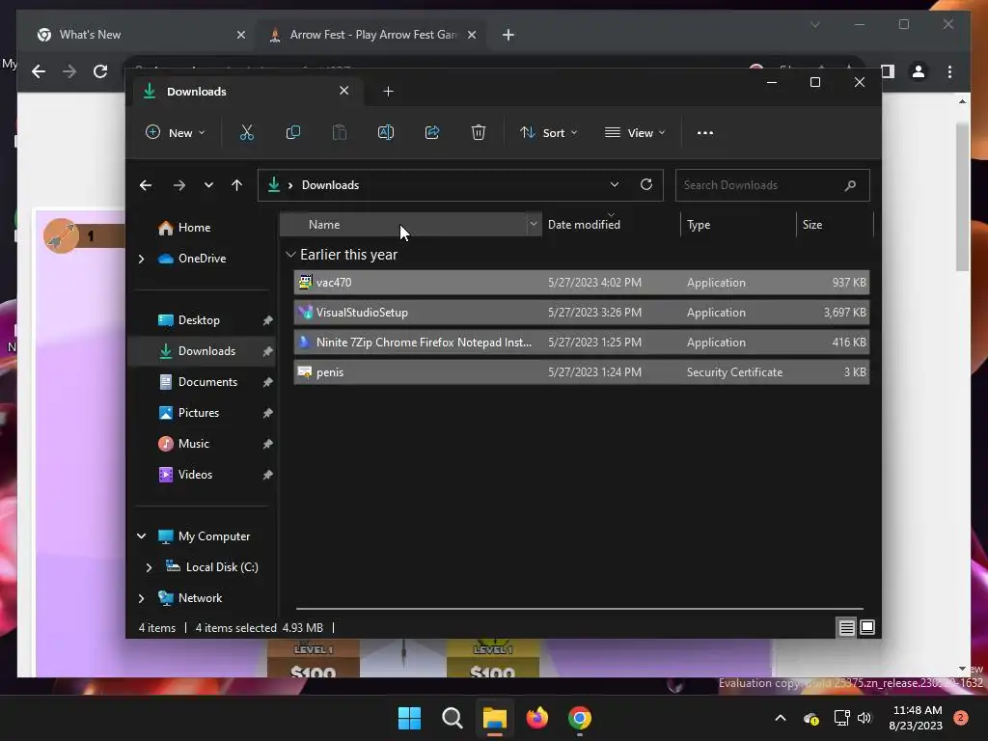This screenshot has height=741, width=988.
Task: Go back in Chrome browser
Action: coord(39,71)
